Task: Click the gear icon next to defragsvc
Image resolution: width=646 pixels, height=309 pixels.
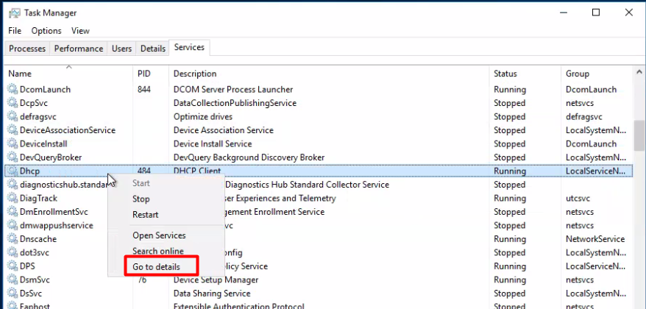Action: coord(13,116)
